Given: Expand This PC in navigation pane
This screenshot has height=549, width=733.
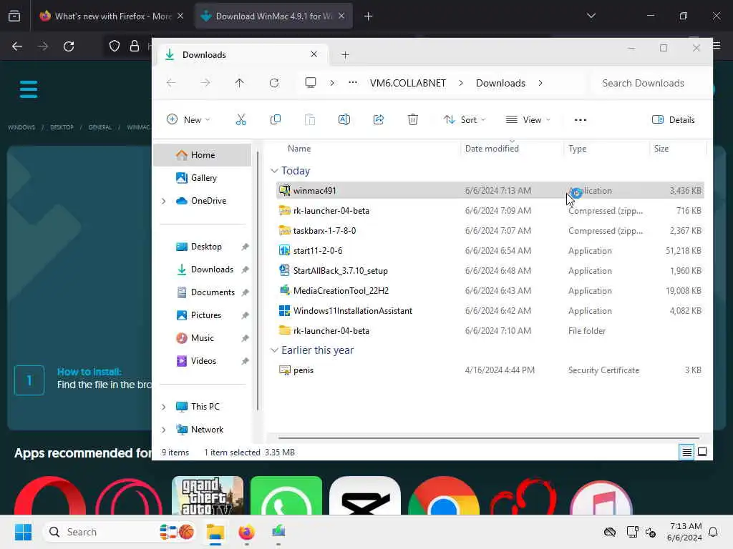Looking at the screenshot, I should click(164, 407).
